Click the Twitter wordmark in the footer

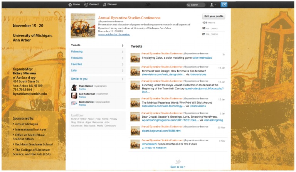click(x=77, y=115)
